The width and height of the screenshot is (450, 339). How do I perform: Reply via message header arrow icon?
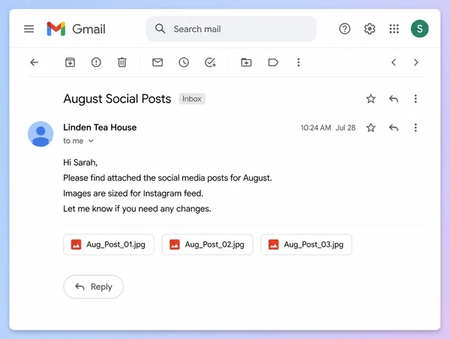[x=394, y=127]
